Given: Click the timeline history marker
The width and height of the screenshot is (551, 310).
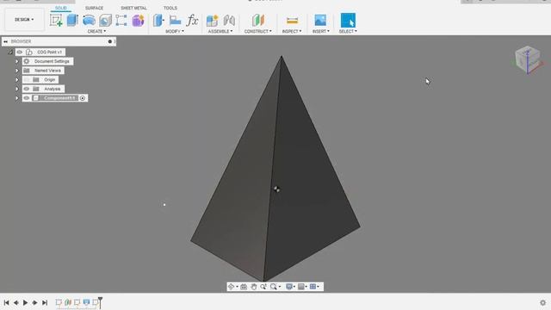Looking at the screenshot, I should 100,301.
